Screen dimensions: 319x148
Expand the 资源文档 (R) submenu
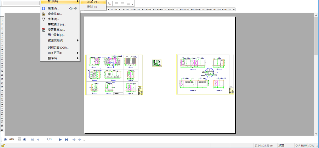click(60, 40)
